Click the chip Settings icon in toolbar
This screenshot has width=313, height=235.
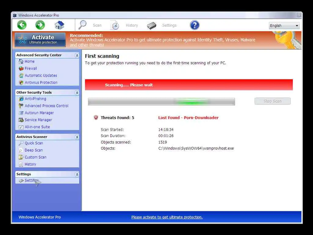(x=152, y=26)
